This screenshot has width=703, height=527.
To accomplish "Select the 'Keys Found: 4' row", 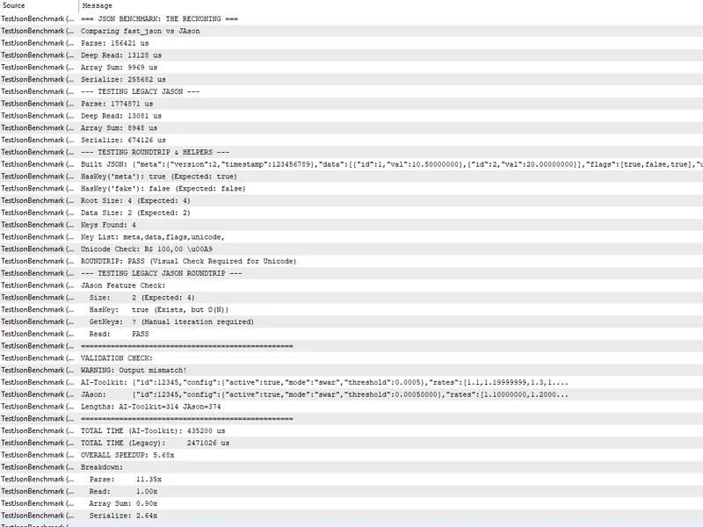I will click(x=351, y=225).
